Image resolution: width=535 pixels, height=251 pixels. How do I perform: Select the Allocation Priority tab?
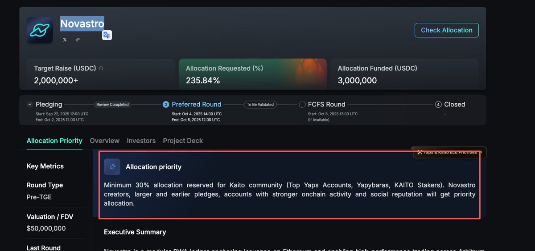54,141
